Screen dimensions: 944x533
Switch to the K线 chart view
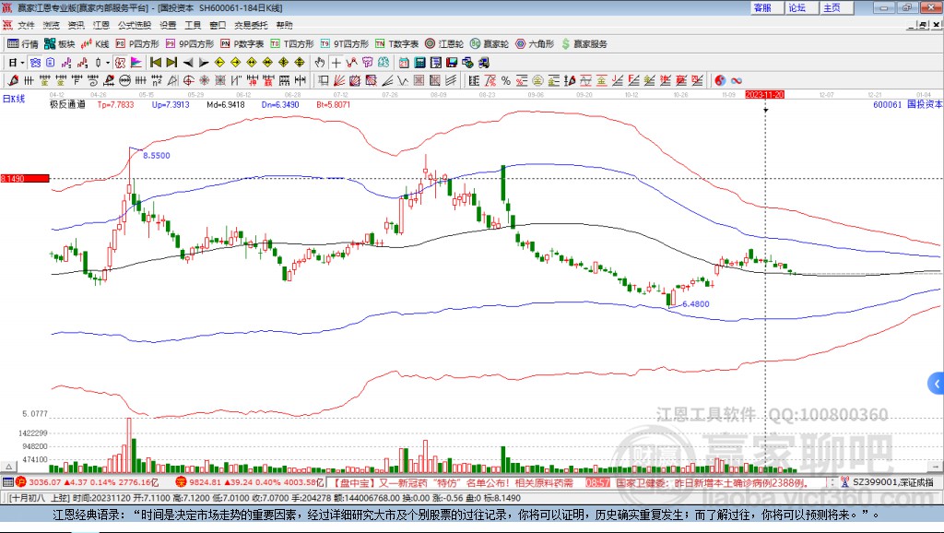coord(95,44)
